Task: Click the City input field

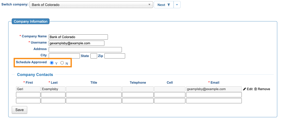Action: pyautogui.click(x=64, y=56)
